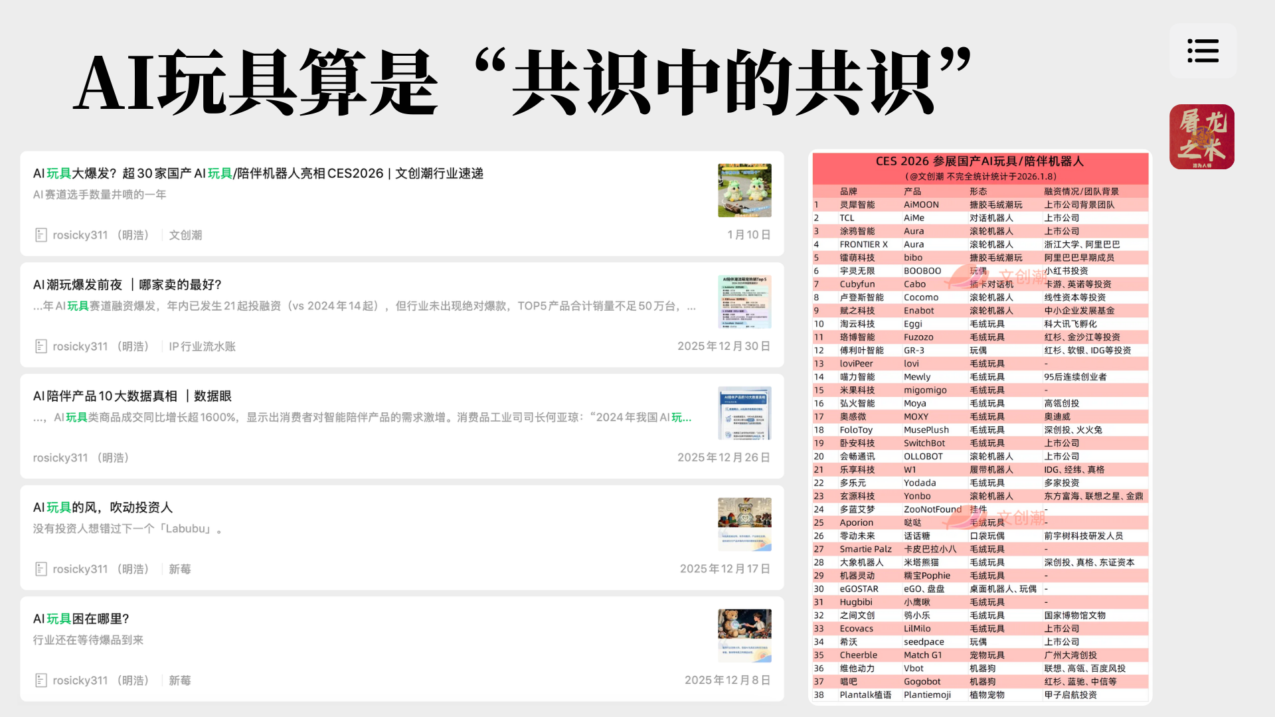Click the 新莓 tag dated 2025年12月17日

(179, 569)
